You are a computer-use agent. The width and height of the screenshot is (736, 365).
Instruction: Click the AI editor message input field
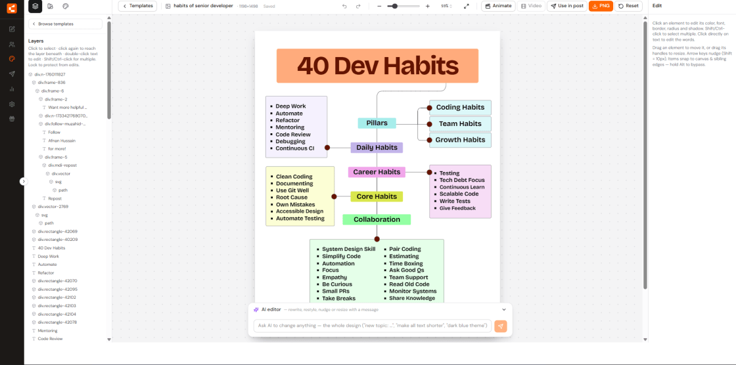coord(373,326)
